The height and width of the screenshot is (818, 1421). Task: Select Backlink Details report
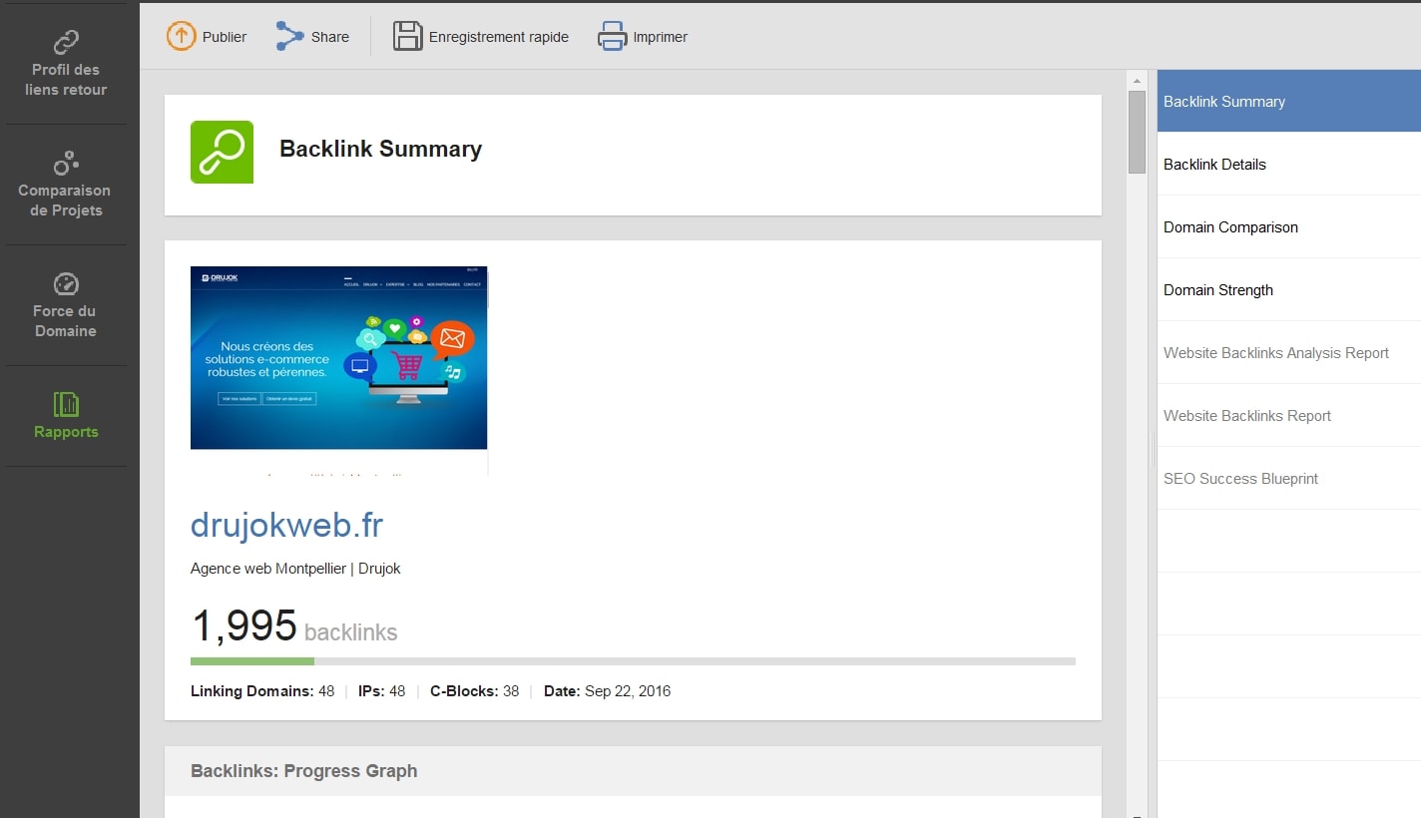tap(1289, 164)
